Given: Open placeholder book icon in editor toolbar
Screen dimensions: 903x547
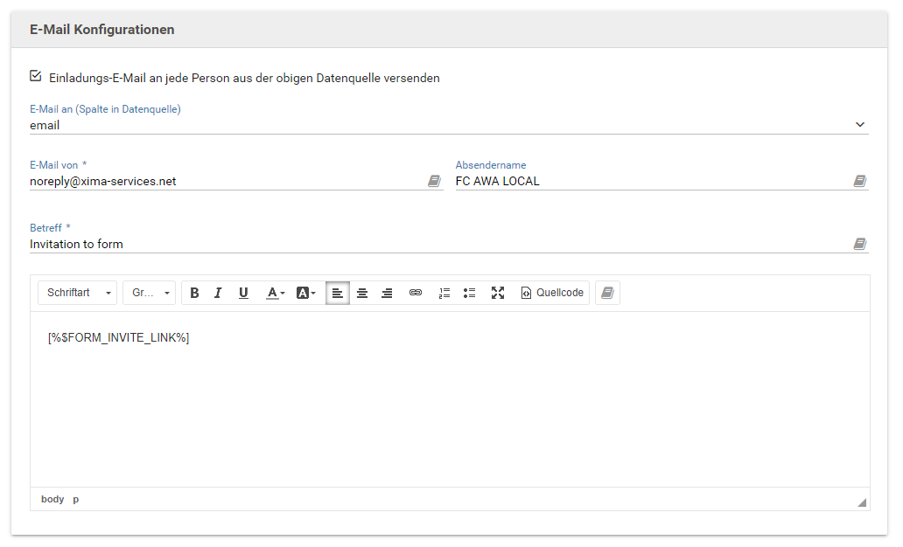Looking at the screenshot, I should tap(607, 293).
